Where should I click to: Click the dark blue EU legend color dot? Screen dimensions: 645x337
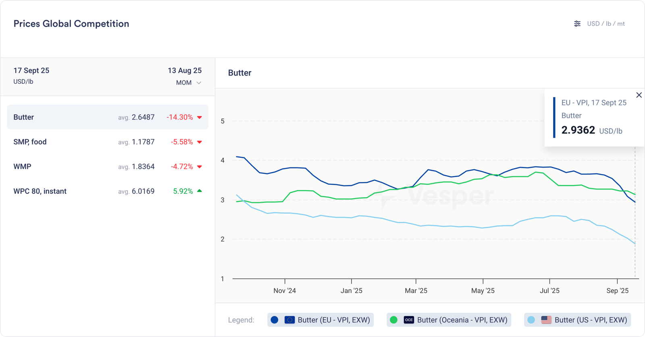point(275,320)
